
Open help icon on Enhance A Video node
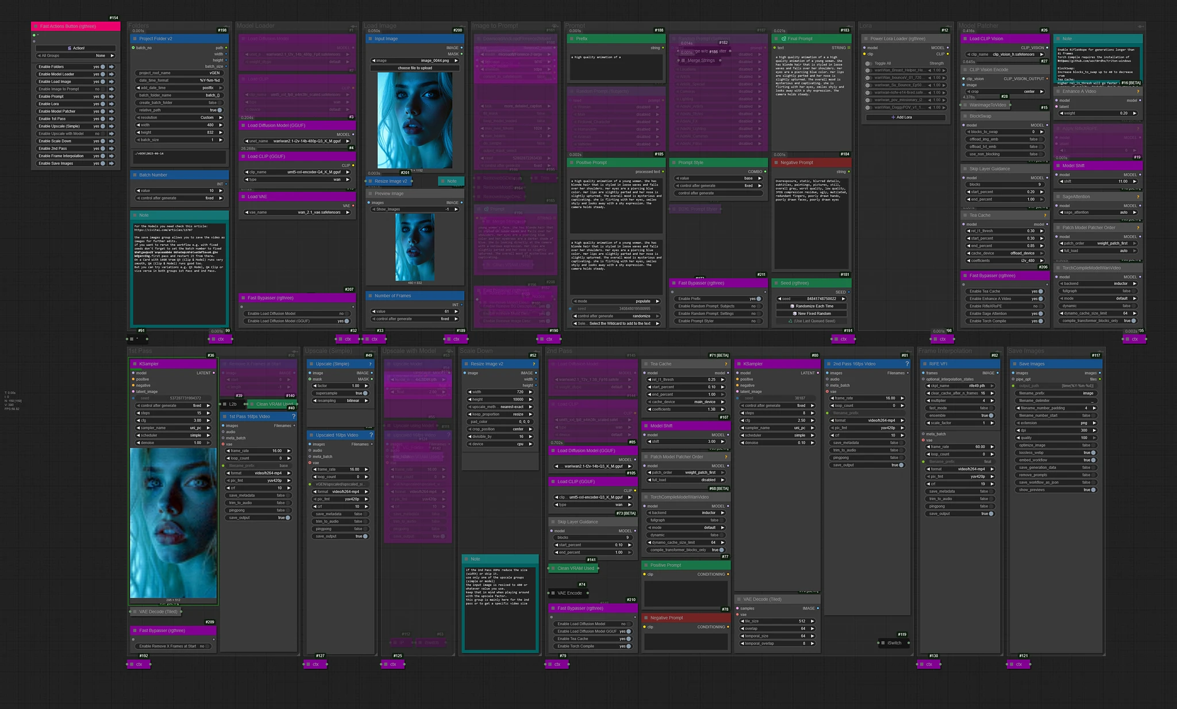click(1138, 91)
